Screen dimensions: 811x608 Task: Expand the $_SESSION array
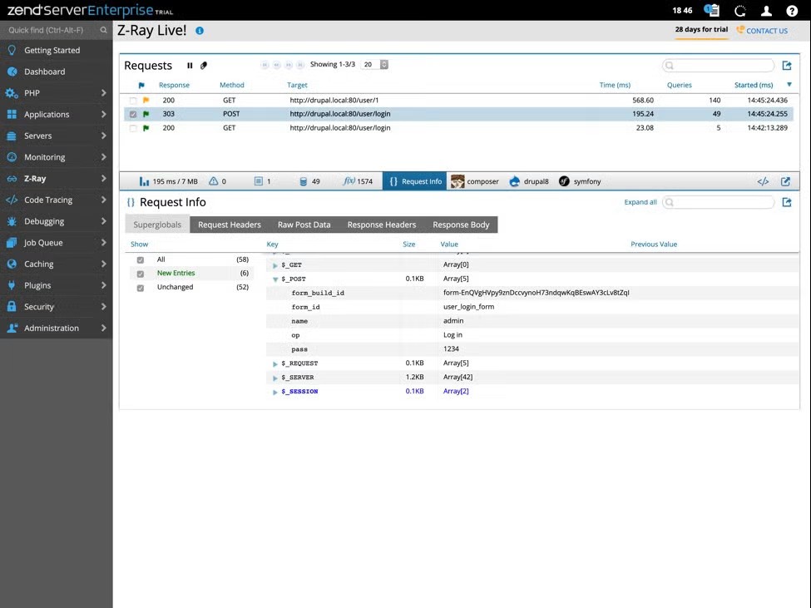pos(275,392)
